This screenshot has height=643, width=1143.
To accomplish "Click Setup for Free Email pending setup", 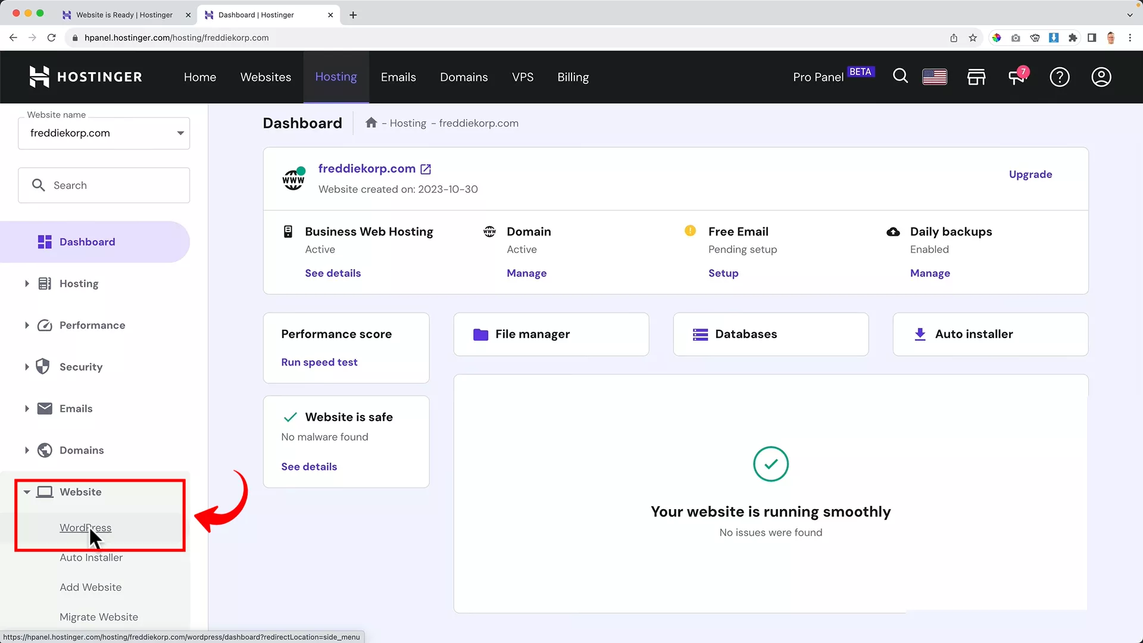I will click(723, 273).
